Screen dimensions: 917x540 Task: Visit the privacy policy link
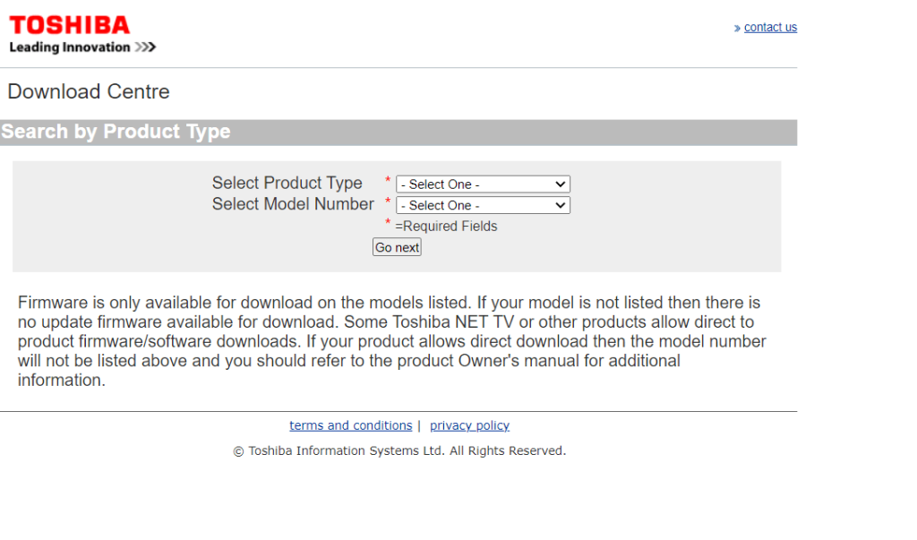pos(469,426)
